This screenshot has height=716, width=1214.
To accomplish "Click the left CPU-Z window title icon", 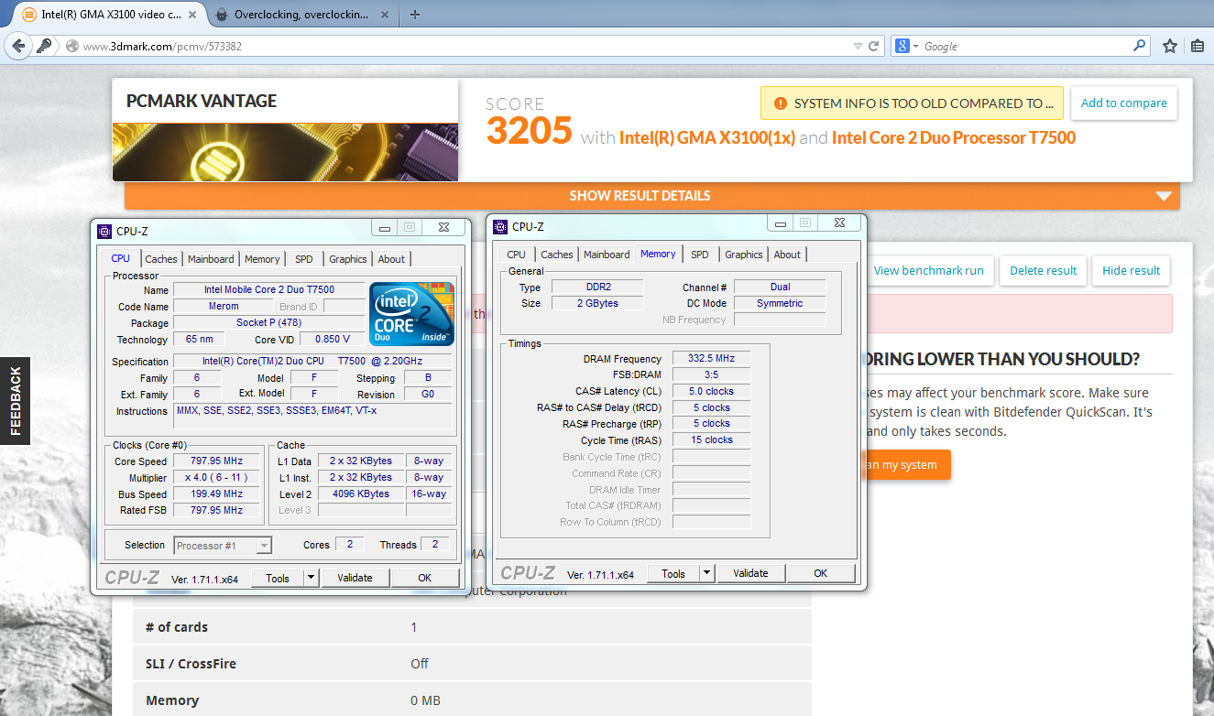I will (103, 231).
